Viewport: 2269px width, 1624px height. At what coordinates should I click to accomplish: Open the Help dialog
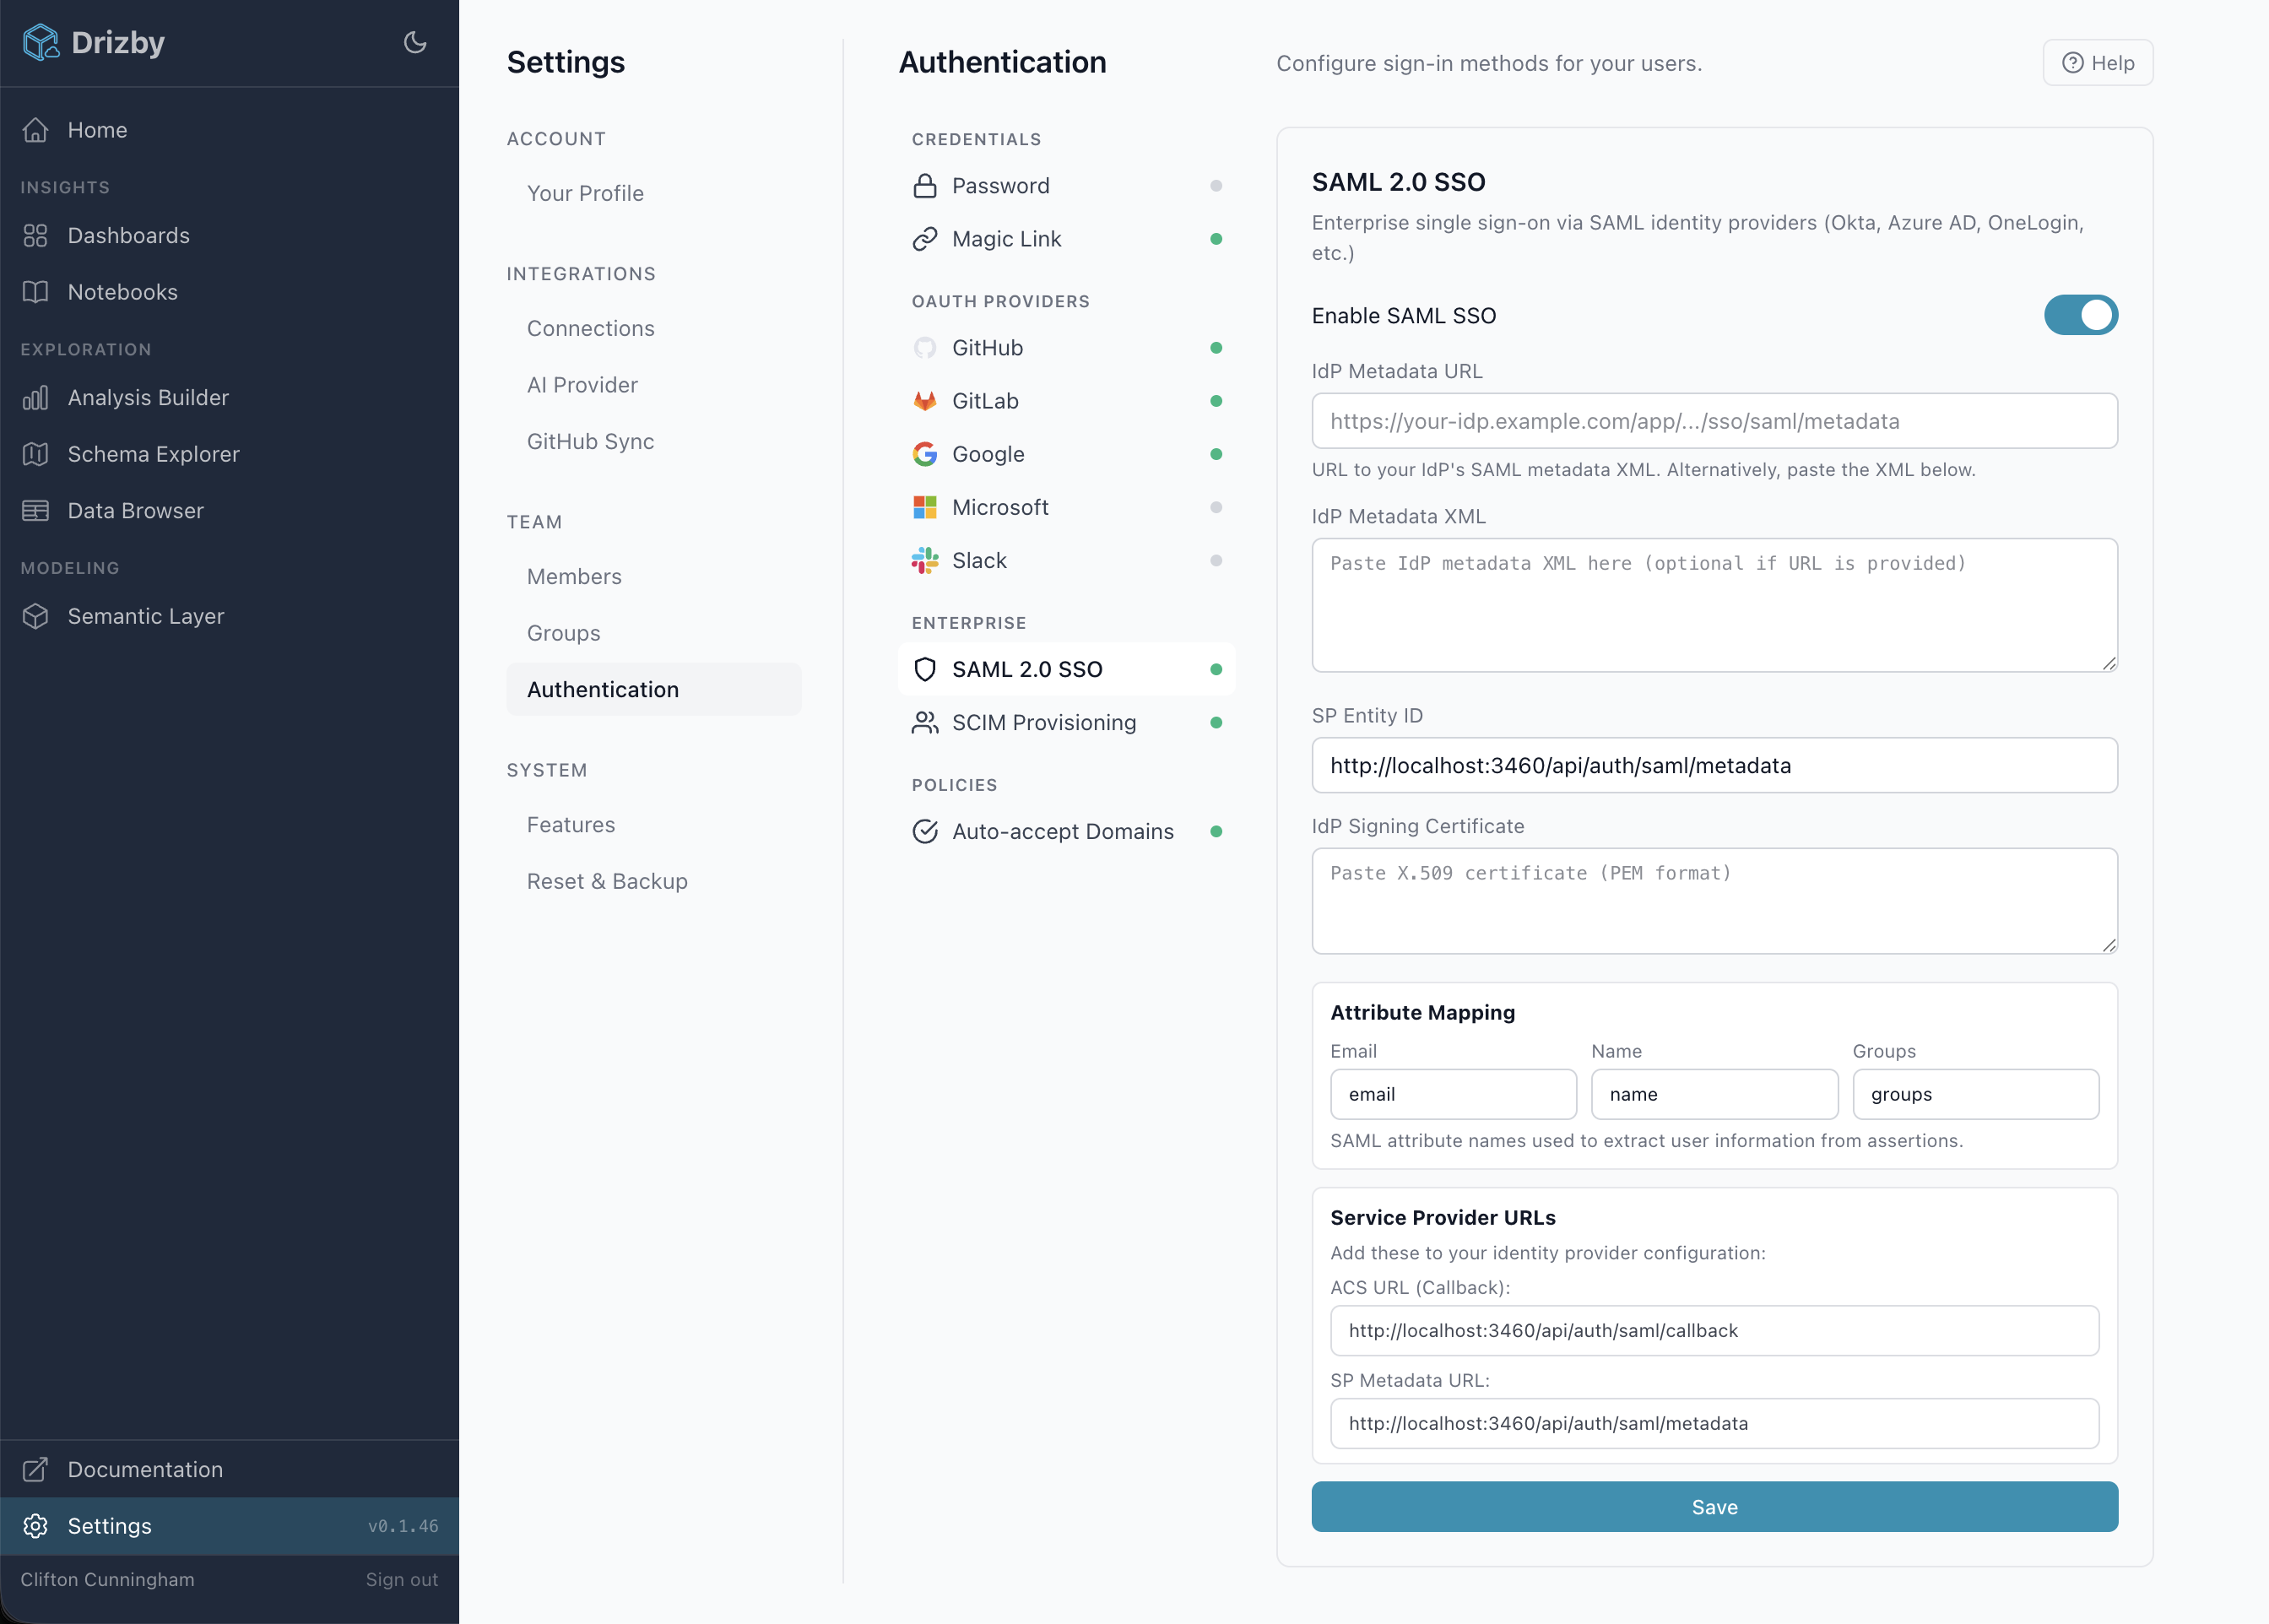(2098, 62)
